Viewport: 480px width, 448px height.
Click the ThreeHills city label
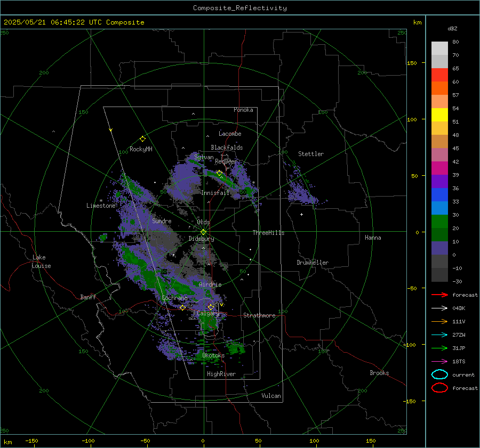click(x=268, y=233)
